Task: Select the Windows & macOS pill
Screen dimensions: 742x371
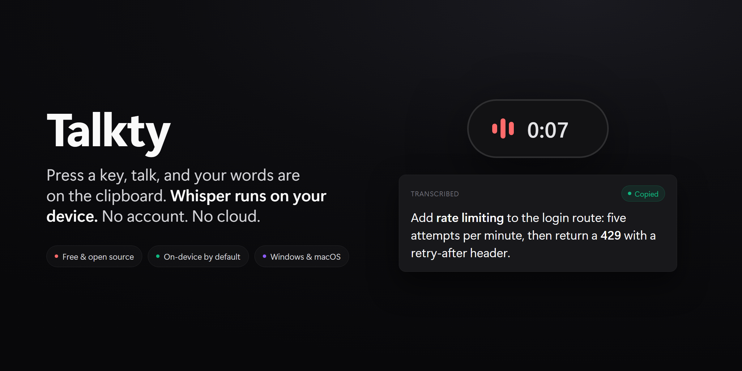Action: coord(302,257)
